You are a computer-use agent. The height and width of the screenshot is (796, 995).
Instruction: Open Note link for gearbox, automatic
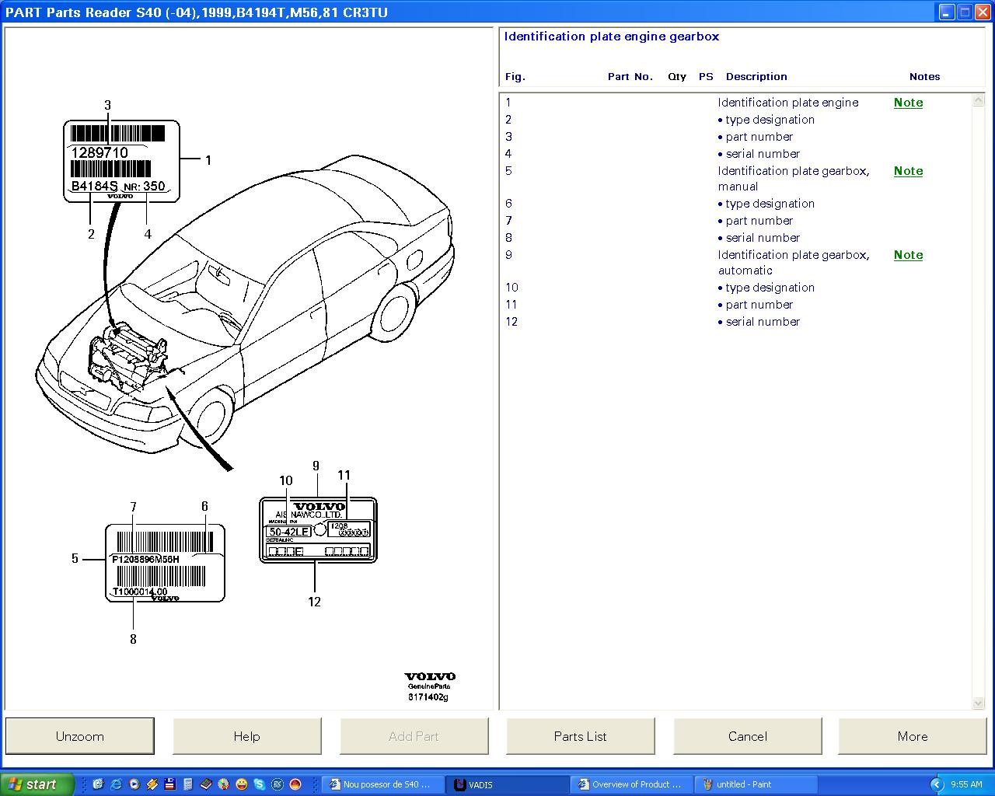[x=908, y=255]
